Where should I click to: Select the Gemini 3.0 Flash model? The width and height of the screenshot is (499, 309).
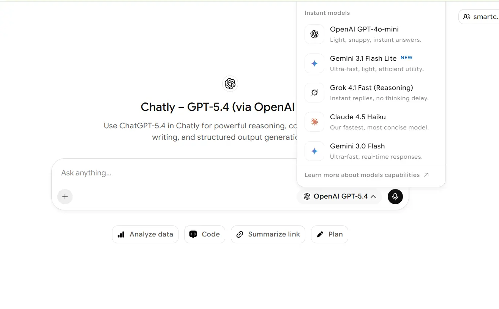click(371, 151)
